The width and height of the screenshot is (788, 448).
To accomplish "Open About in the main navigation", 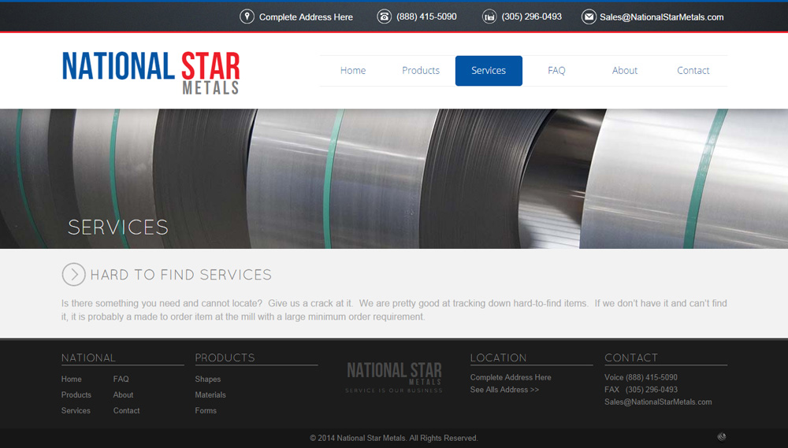I will pyautogui.click(x=625, y=71).
